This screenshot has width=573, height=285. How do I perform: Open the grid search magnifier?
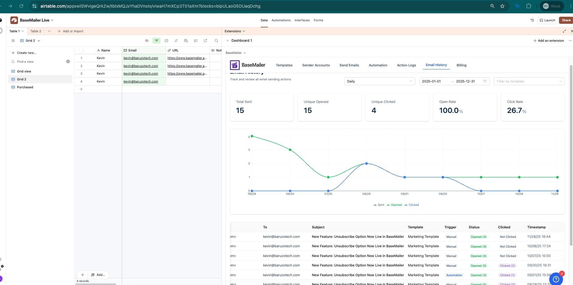coord(216,40)
